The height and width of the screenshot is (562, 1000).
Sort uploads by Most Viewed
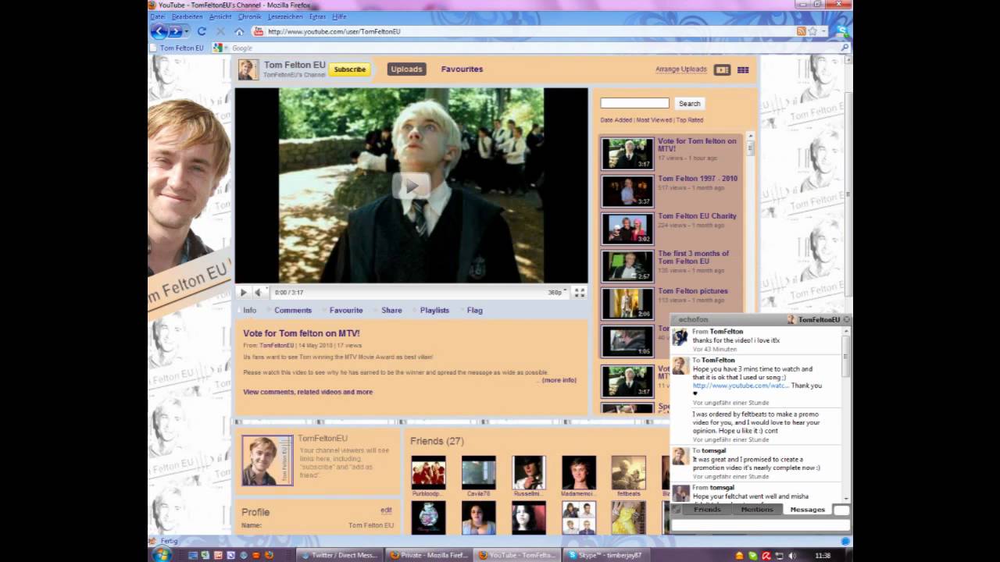[654, 120]
